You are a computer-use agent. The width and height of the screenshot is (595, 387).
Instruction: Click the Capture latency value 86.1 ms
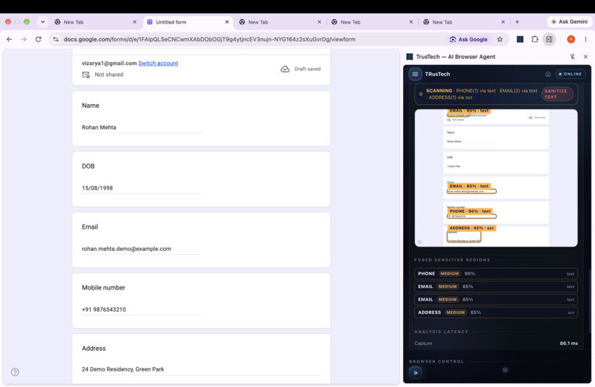click(568, 343)
